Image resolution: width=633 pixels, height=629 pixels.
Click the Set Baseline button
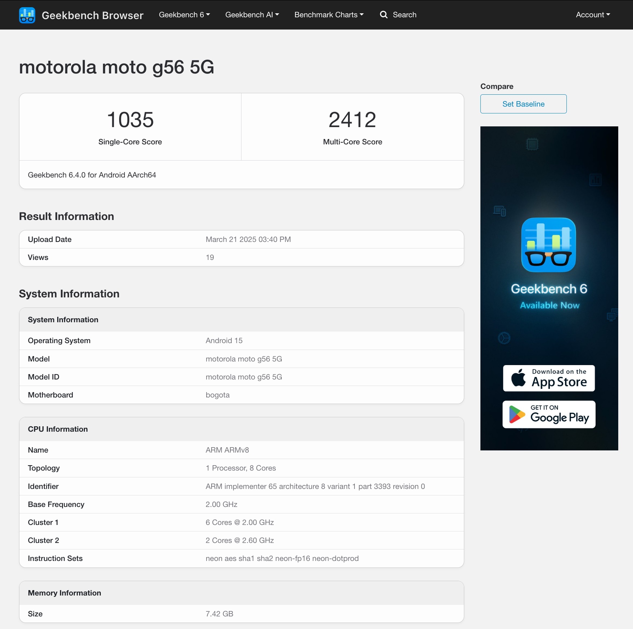pos(523,104)
